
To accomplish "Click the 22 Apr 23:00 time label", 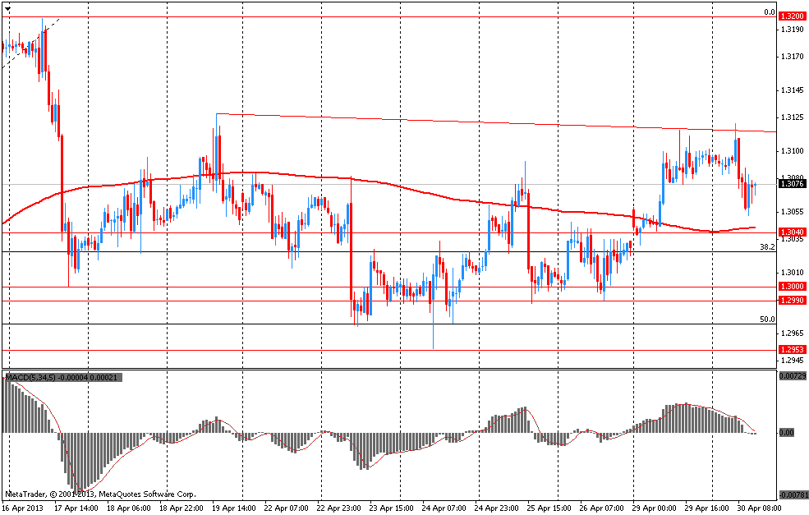I will tap(339, 508).
